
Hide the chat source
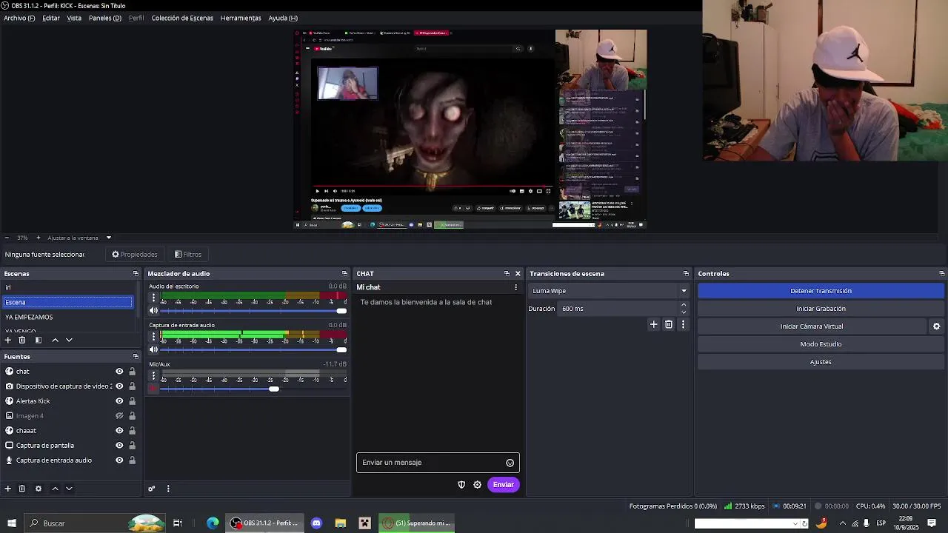[x=119, y=372]
